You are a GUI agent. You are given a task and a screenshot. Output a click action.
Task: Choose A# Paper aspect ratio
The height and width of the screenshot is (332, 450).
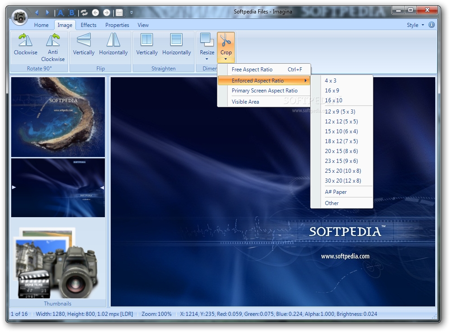342,192
